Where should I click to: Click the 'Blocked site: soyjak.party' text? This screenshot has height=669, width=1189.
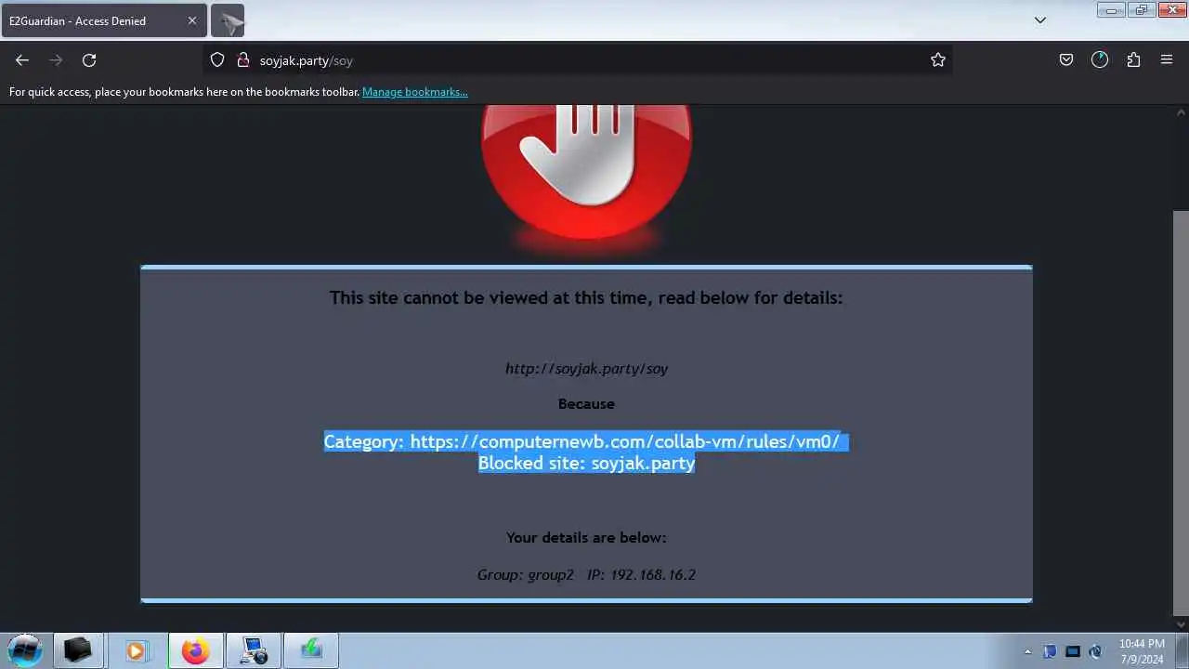tap(586, 463)
